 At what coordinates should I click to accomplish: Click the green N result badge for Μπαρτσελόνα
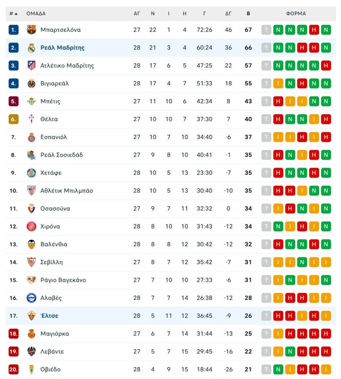(x=278, y=30)
